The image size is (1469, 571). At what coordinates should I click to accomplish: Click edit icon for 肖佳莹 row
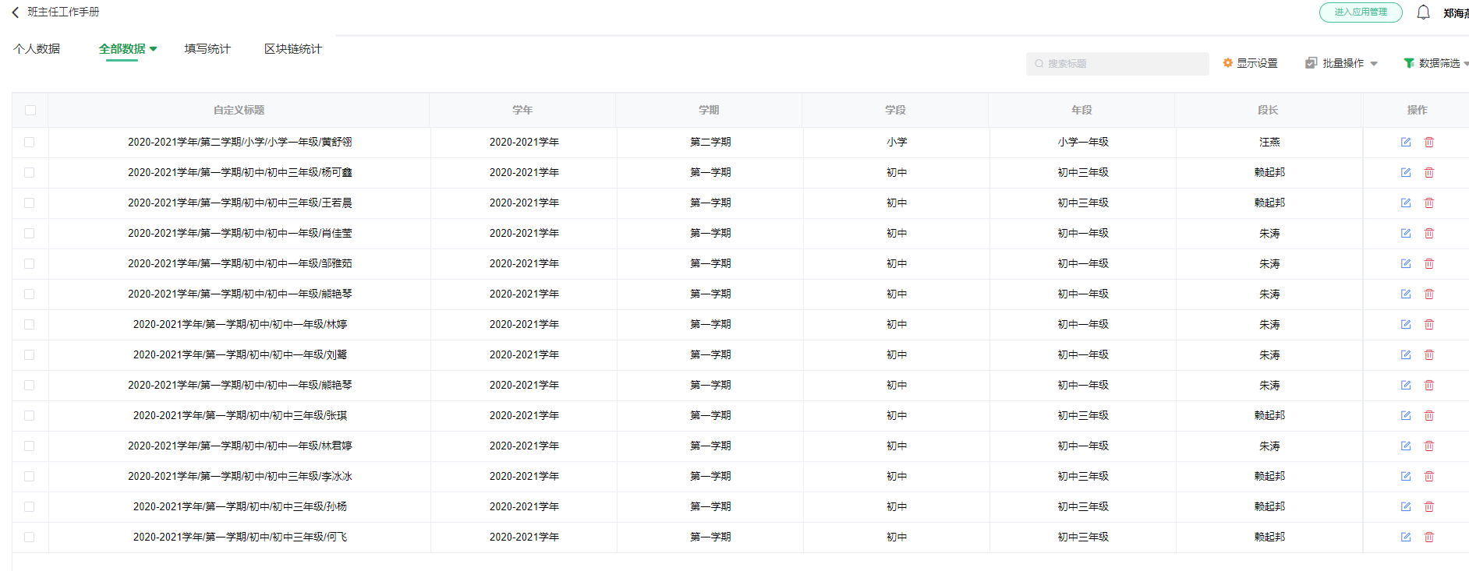tap(1406, 233)
